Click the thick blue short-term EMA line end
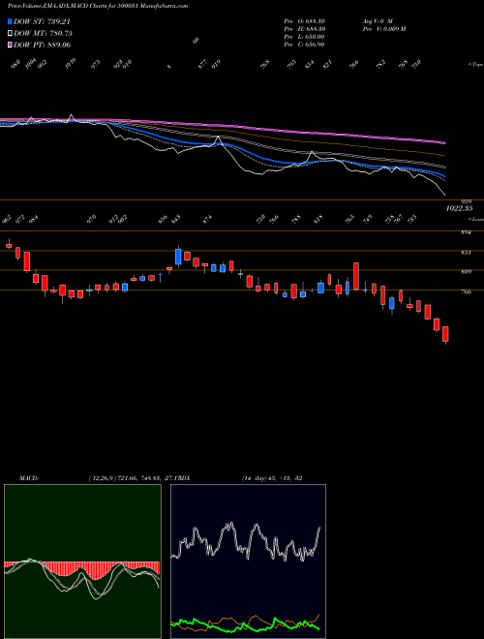The image size is (484, 639). tap(444, 178)
